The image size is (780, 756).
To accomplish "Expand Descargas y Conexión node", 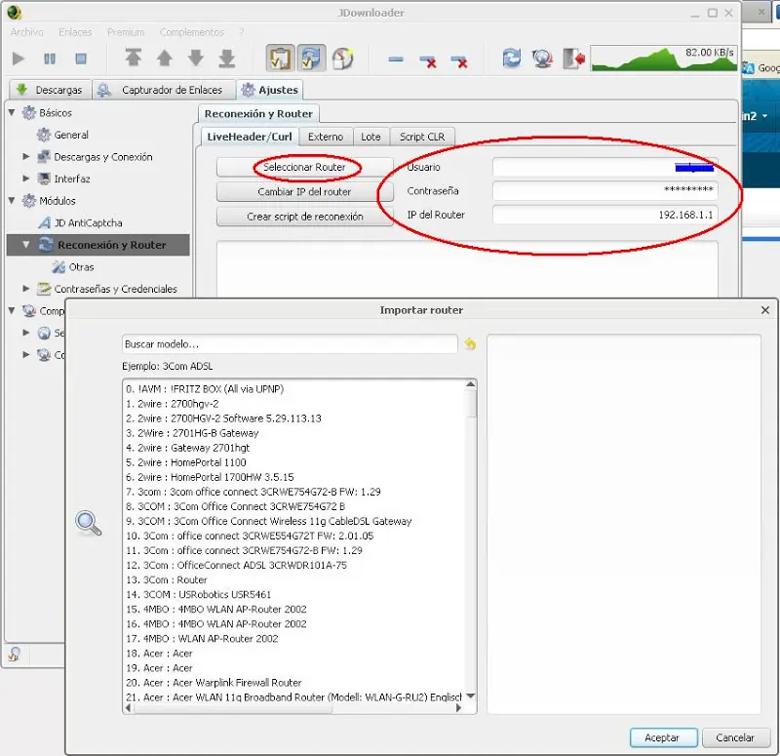I will (x=26, y=156).
